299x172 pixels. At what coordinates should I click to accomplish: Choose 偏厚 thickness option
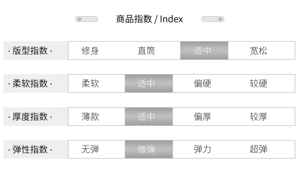point(202,117)
